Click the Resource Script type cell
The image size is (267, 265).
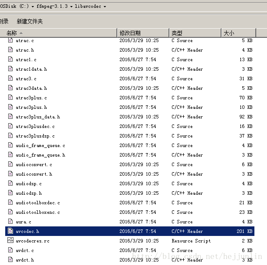click(x=191, y=241)
